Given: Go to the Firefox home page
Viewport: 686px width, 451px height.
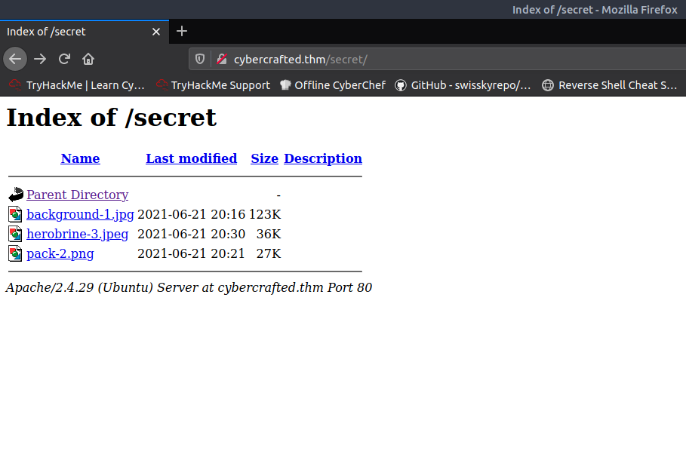Looking at the screenshot, I should click(88, 59).
